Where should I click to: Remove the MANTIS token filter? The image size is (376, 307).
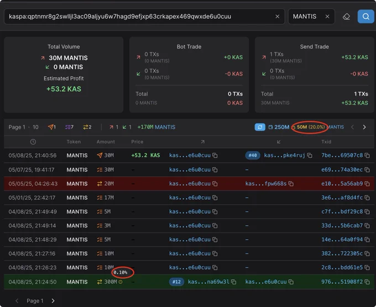coord(327,17)
